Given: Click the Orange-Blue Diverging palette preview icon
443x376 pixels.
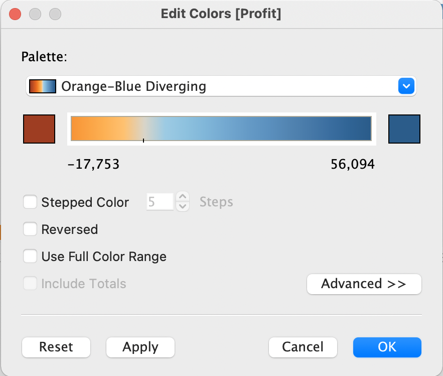Looking at the screenshot, I should pyautogui.click(x=43, y=86).
